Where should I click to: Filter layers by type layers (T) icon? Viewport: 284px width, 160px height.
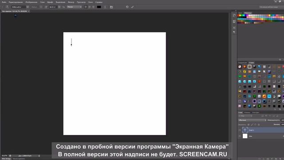(270, 116)
